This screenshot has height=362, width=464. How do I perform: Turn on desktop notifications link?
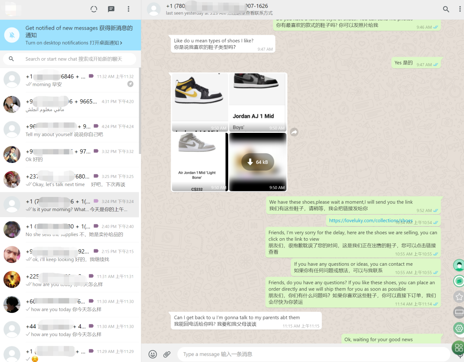[73, 43]
